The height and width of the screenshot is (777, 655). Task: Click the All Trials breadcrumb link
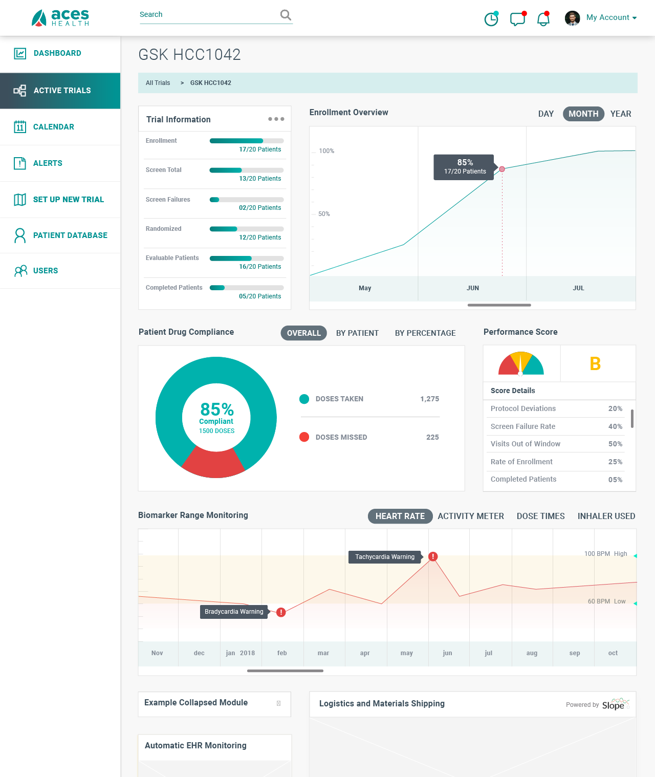[x=158, y=83]
